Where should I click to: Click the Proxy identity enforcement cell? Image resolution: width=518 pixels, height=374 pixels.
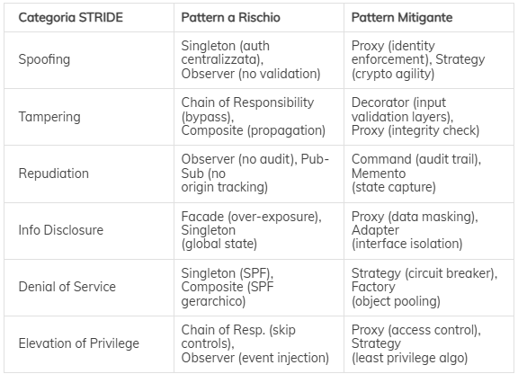[429, 60]
